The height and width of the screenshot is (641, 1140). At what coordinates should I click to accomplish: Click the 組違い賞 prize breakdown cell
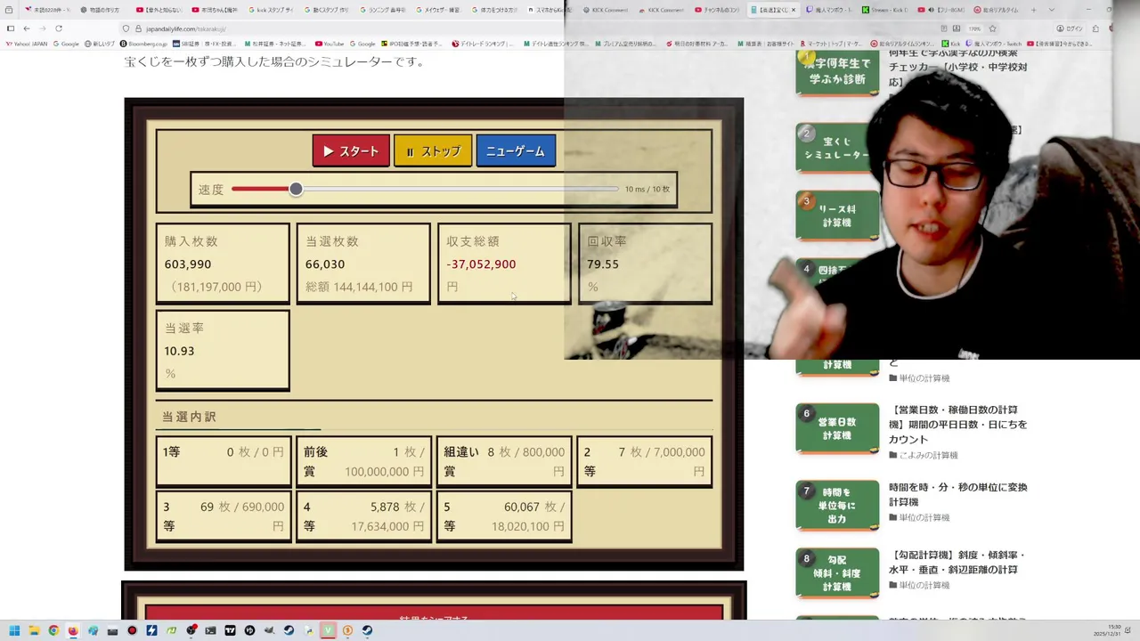pyautogui.click(x=503, y=460)
